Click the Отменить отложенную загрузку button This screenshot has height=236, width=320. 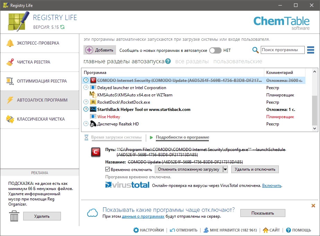point(189,169)
